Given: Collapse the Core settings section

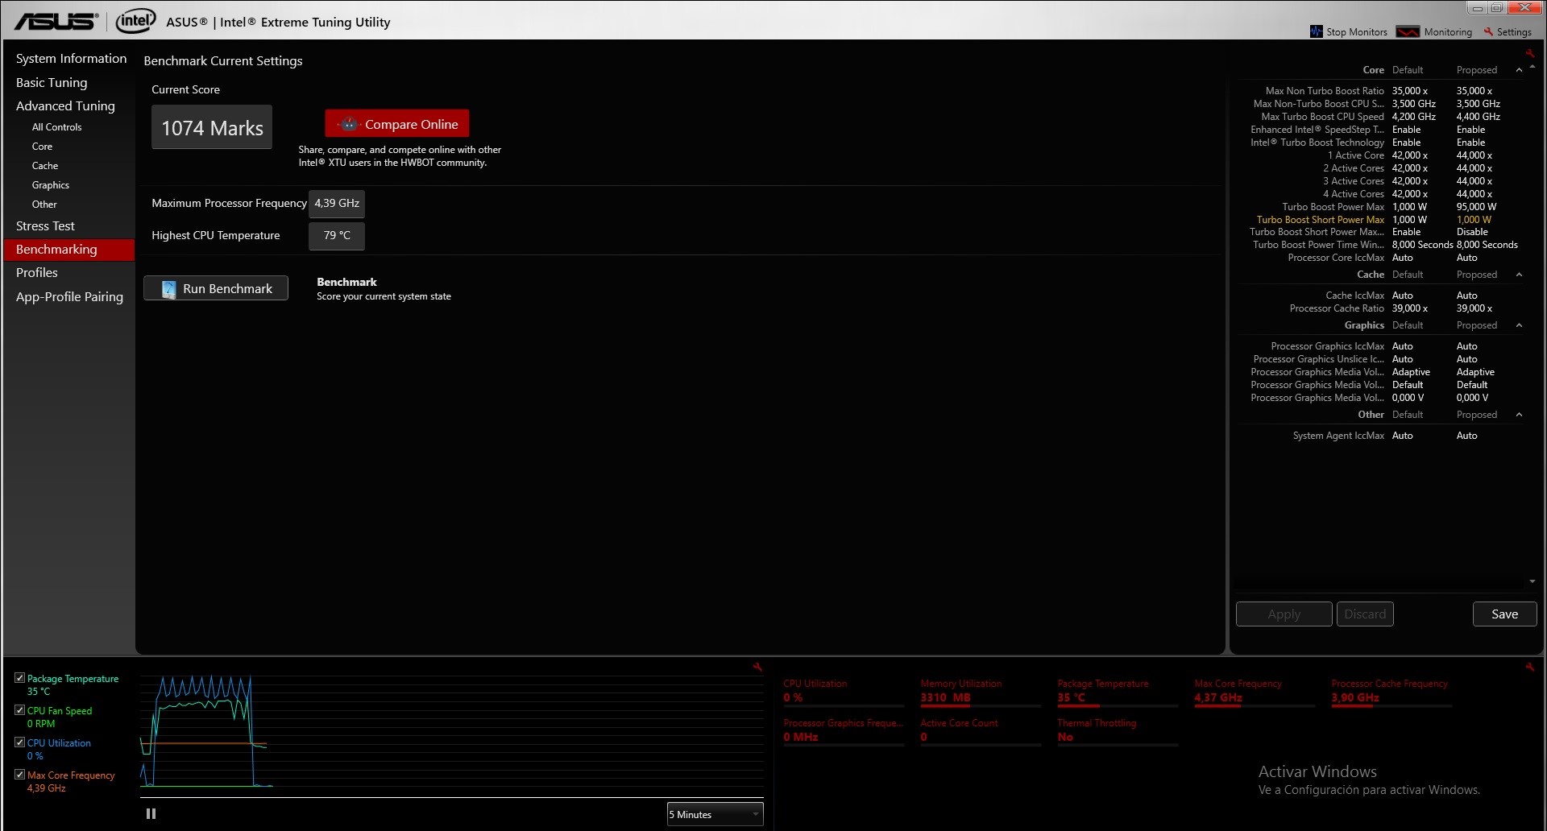Looking at the screenshot, I should click(1519, 70).
